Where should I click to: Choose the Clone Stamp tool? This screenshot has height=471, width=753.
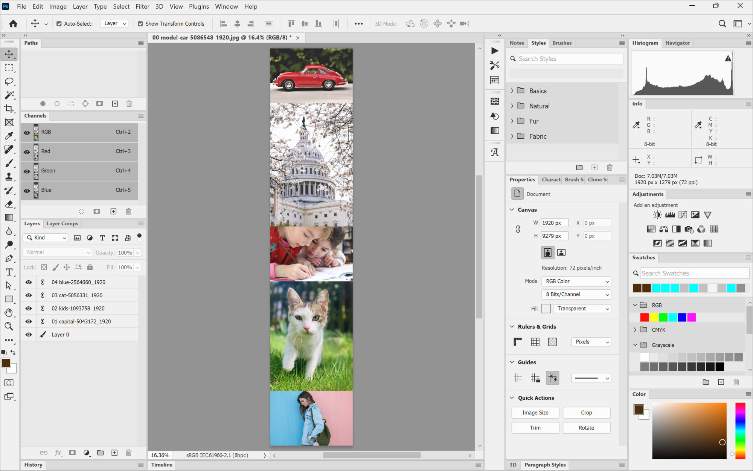9,177
